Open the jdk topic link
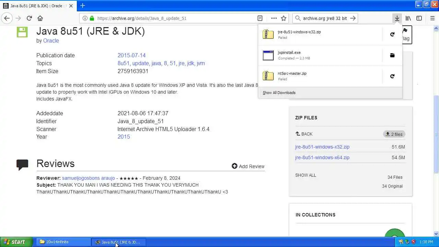The height and width of the screenshot is (247, 439). coord(190,63)
